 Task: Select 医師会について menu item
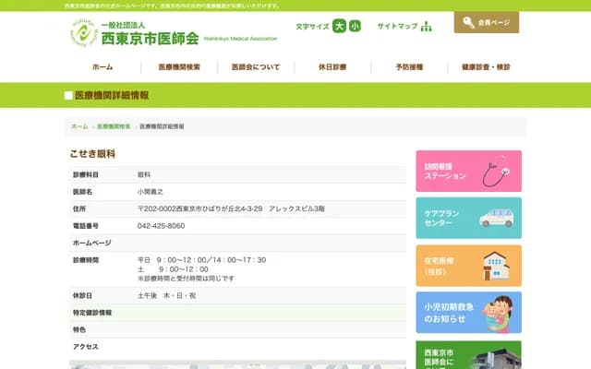point(256,67)
